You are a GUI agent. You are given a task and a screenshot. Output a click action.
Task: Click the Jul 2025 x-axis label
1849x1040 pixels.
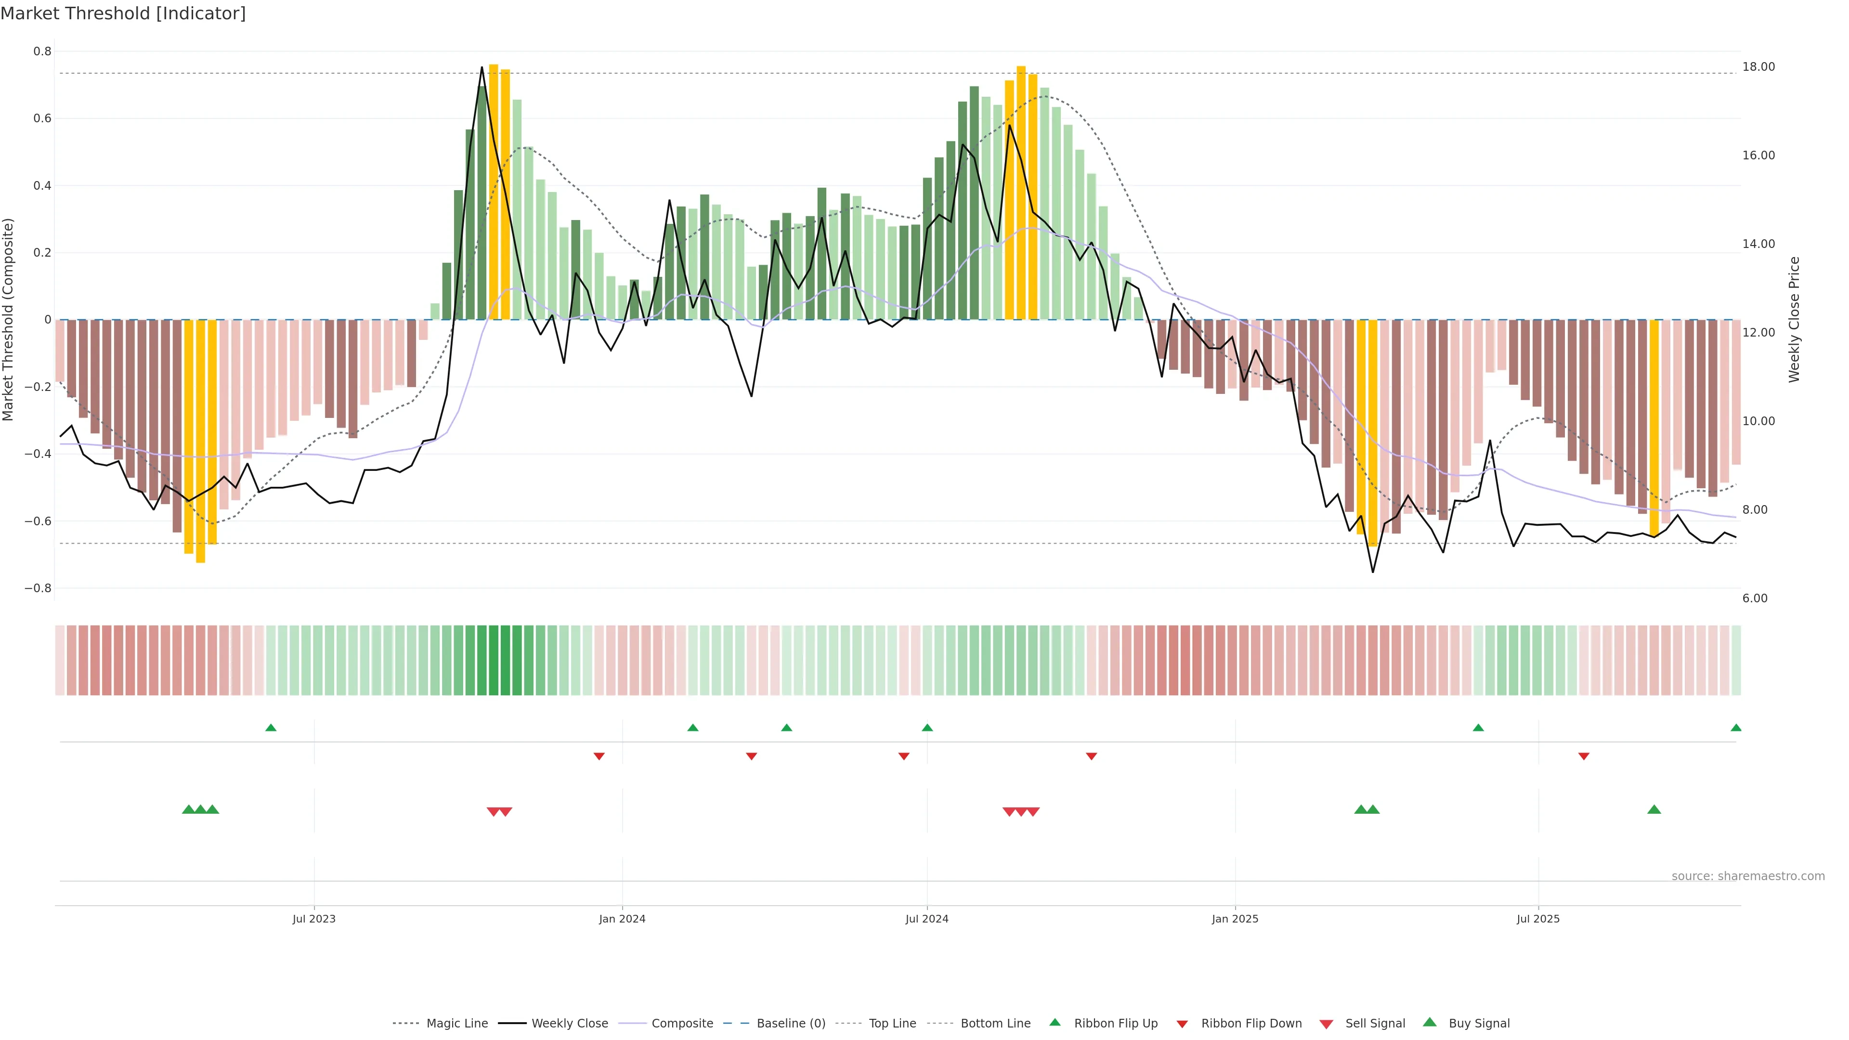point(1538,919)
